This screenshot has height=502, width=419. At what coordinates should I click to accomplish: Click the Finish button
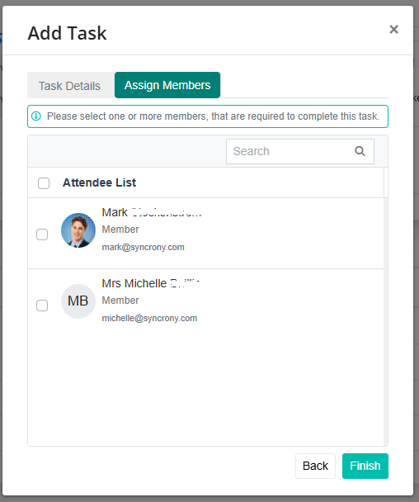pyautogui.click(x=365, y=466)
